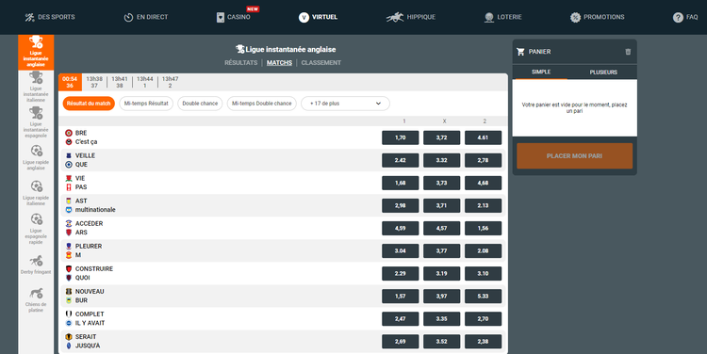The width and height of the screenshot is (707, 354).
Task: Click the PLACER MON PARI button
Action: [574, 156]
